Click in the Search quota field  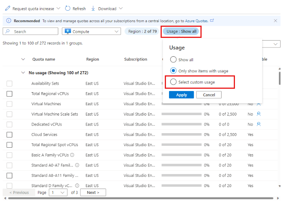tap(31, 31)
